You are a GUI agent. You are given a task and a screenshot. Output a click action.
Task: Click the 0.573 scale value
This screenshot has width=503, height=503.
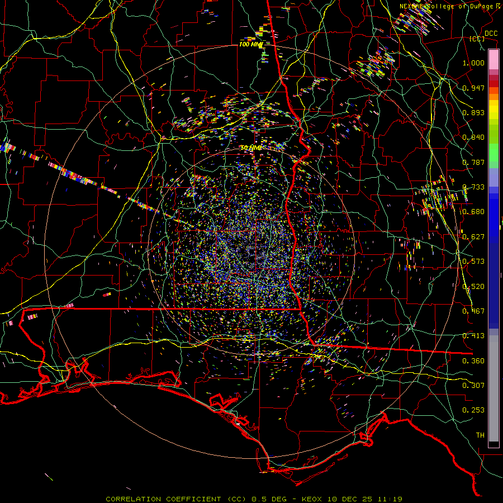[x=473, y=262]
